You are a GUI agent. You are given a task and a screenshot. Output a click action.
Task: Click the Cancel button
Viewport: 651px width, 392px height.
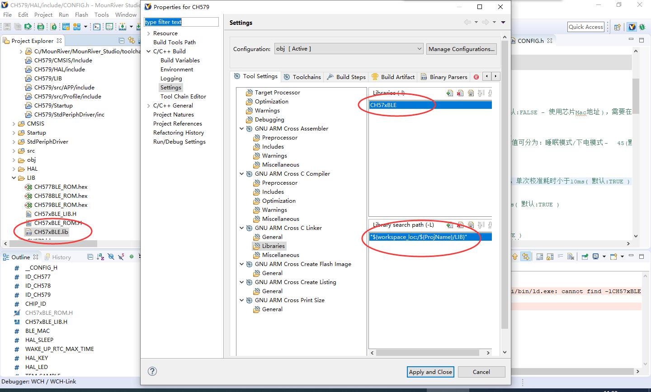click(481, 372)
